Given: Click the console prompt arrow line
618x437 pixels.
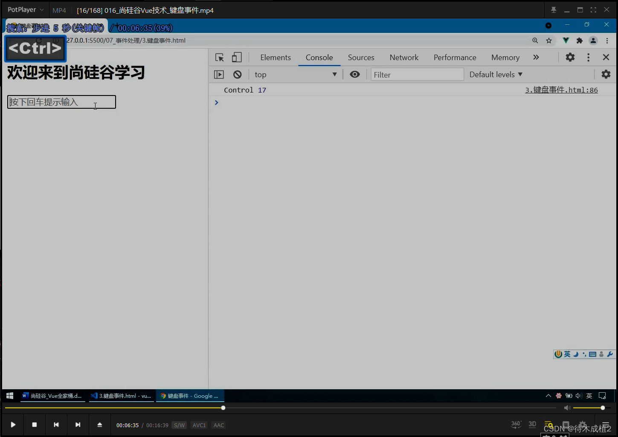Looking at the screenshot, I should (216, 102).
